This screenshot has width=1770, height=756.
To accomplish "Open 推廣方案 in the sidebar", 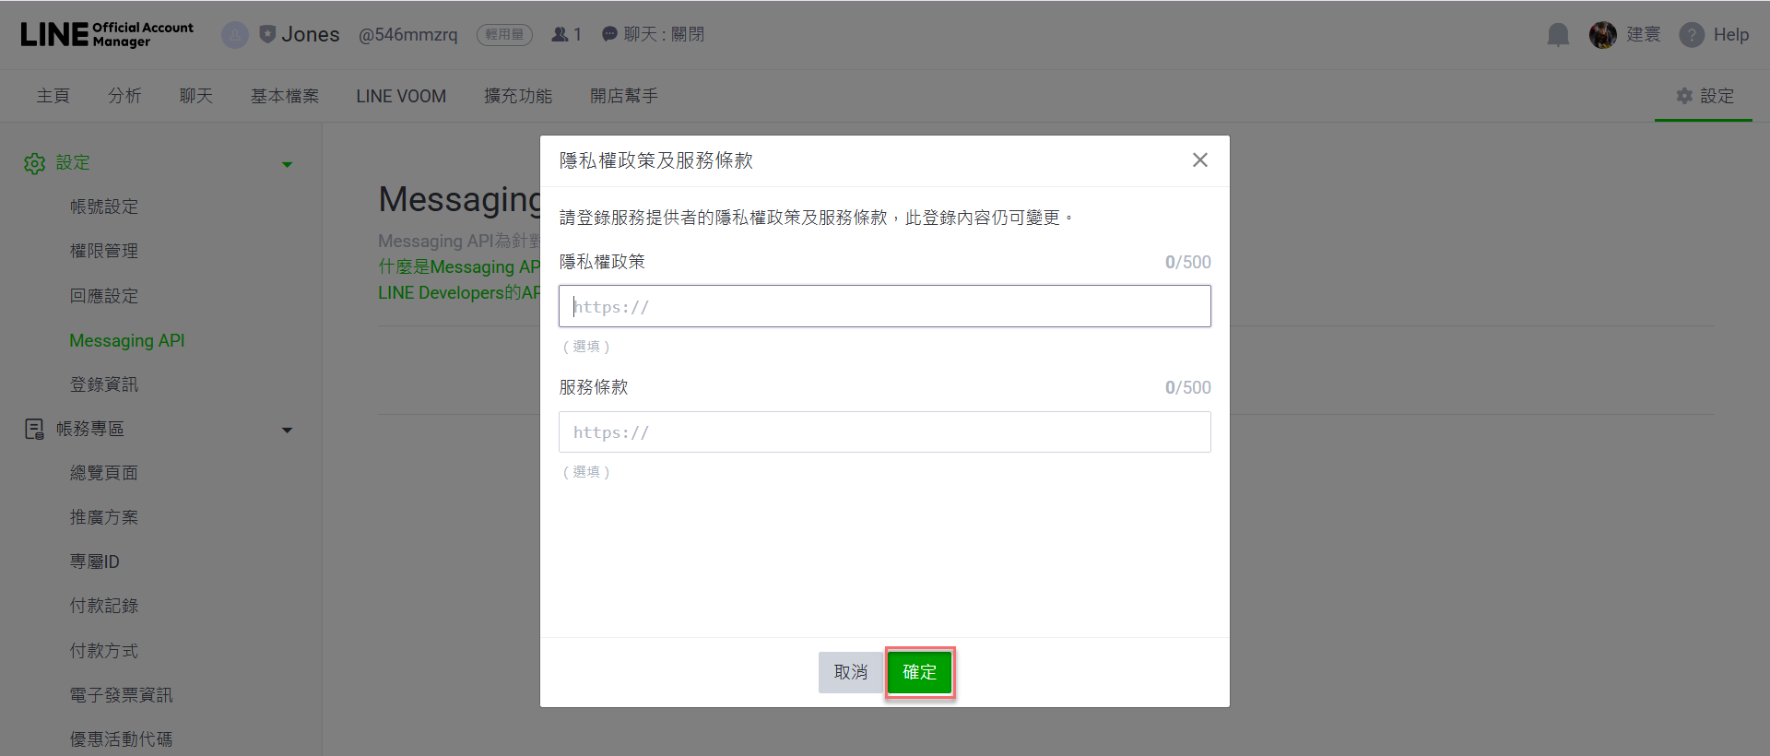I will pyautogui.click(x=104, y=517).
